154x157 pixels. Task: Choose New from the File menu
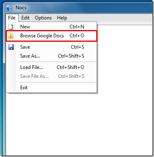[51, 27]
